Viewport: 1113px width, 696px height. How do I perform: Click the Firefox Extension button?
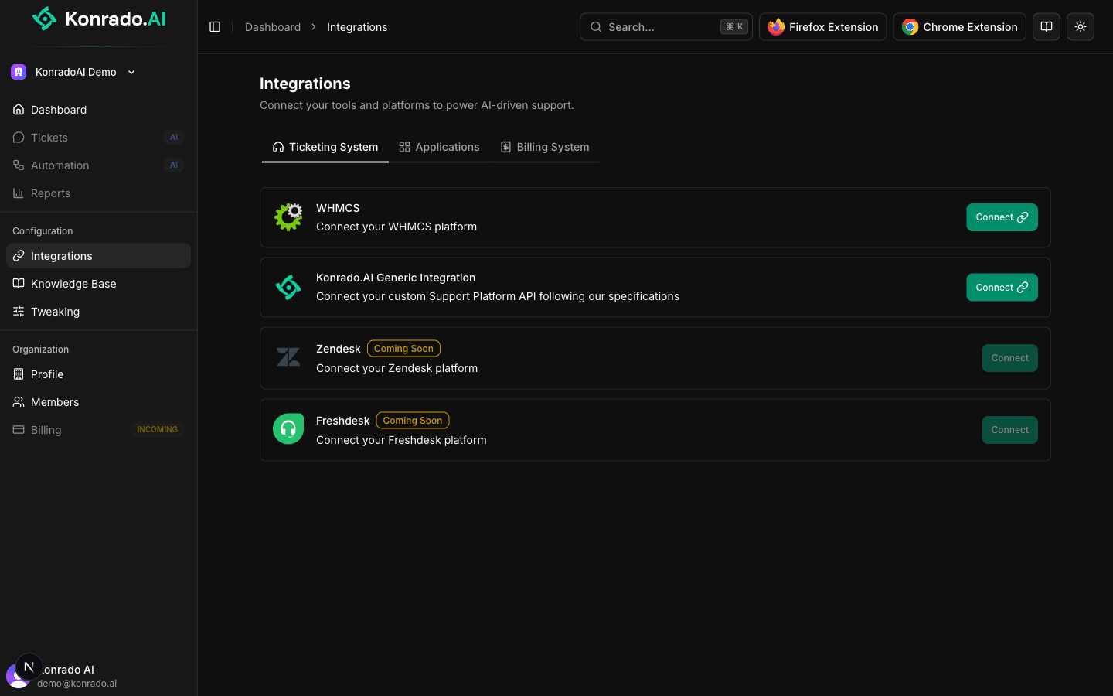click(822, 27)
